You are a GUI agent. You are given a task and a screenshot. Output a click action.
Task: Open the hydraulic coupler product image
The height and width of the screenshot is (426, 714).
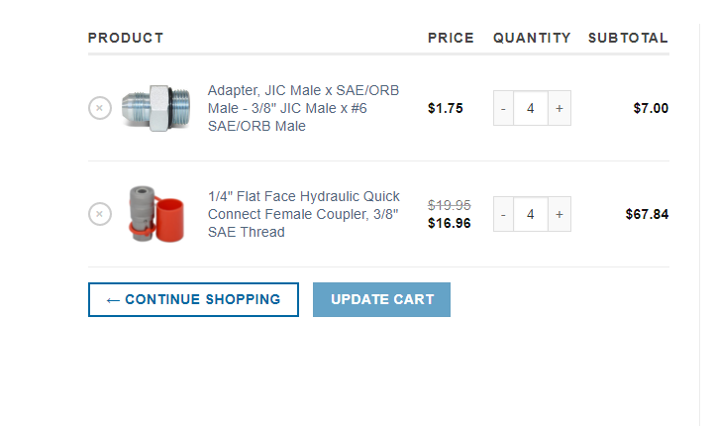[x=156, y=214]
